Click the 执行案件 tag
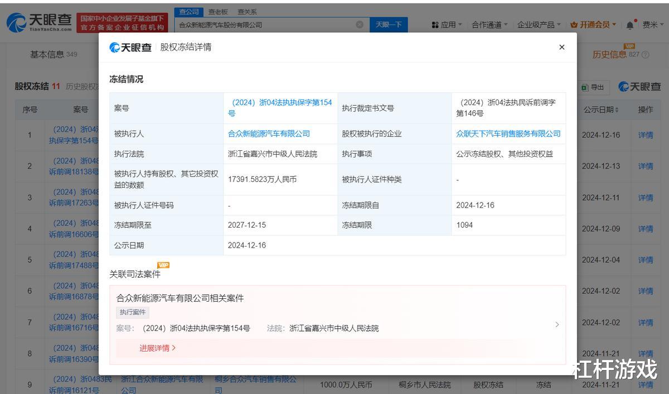669x394 pixels. [133, 312]
